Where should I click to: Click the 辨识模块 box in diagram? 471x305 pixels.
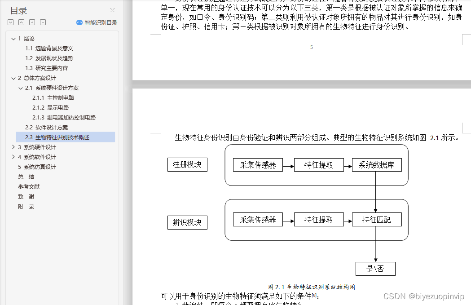point(187,223)
